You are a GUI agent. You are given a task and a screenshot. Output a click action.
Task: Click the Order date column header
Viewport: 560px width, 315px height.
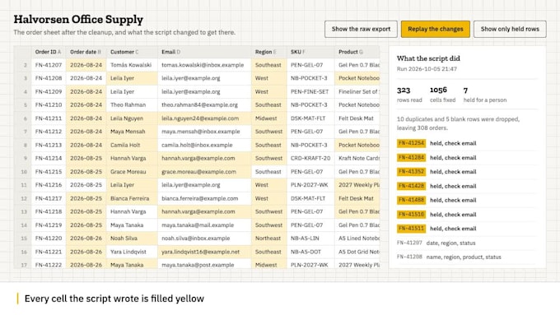pos(86,52)
